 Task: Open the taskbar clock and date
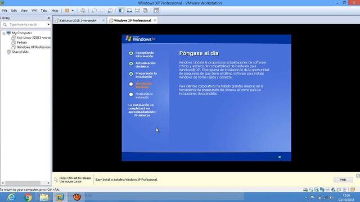(346, 198)
